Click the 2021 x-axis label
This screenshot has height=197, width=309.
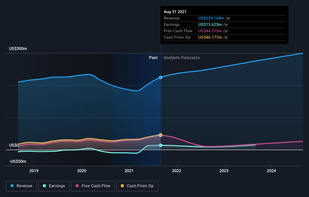pos(129,171)
